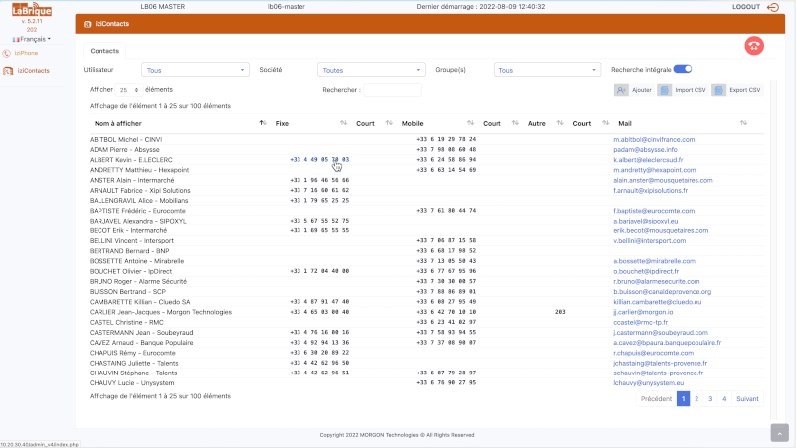Sort the Court column after Fixe
This screenshot has width=796, height=448.
[x=389, y=123]
